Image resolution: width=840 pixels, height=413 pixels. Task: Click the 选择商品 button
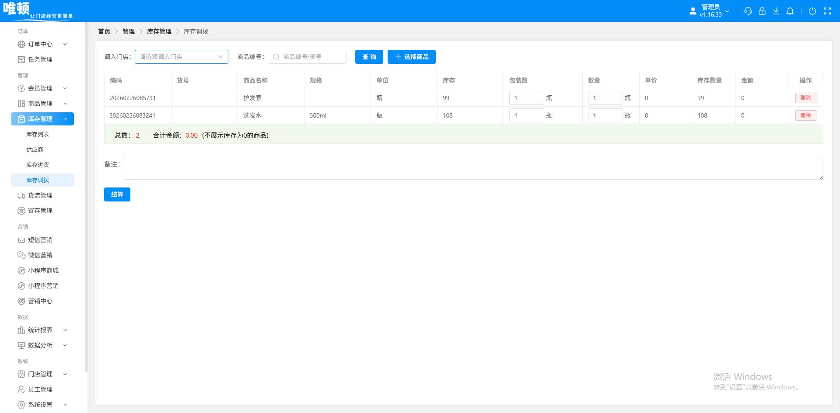click(412, 57)
